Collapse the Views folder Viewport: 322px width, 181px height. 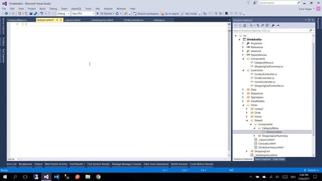tap(243, 105)
